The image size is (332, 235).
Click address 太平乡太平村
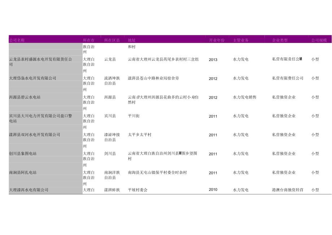140,135
